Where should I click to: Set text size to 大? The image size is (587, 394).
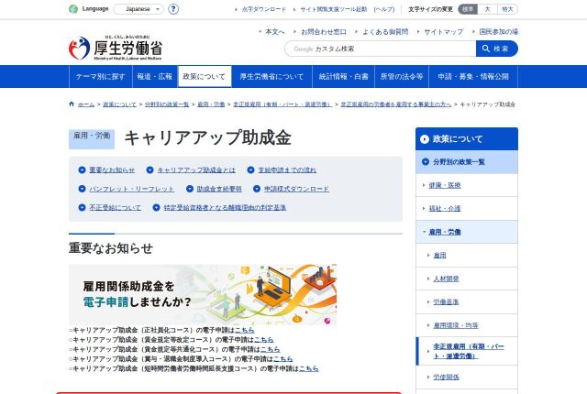coord(487,9)
